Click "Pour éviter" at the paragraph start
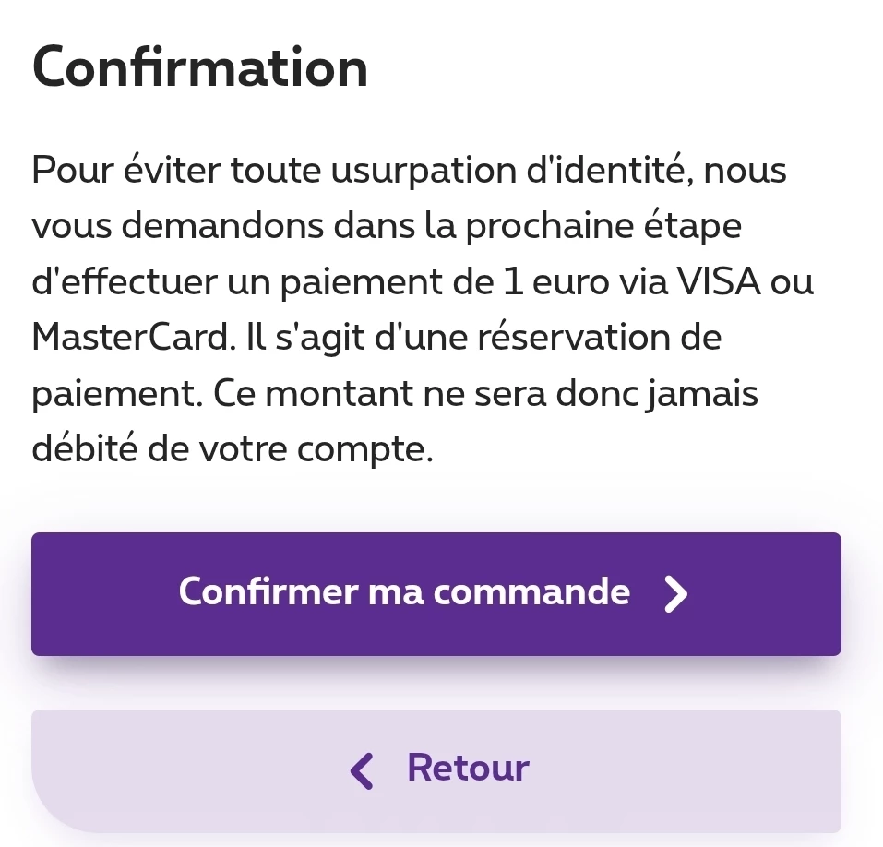This screenshot has width=883, height=847. point(125,172)
